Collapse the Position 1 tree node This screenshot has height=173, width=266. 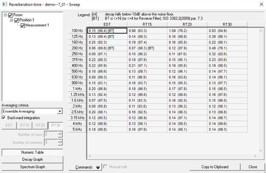coord(11,20)
